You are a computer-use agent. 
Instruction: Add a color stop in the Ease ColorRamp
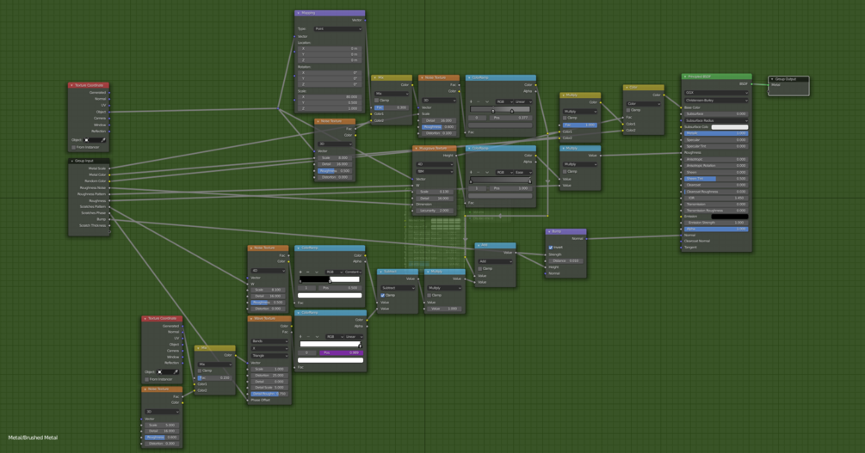coord(471,172)
